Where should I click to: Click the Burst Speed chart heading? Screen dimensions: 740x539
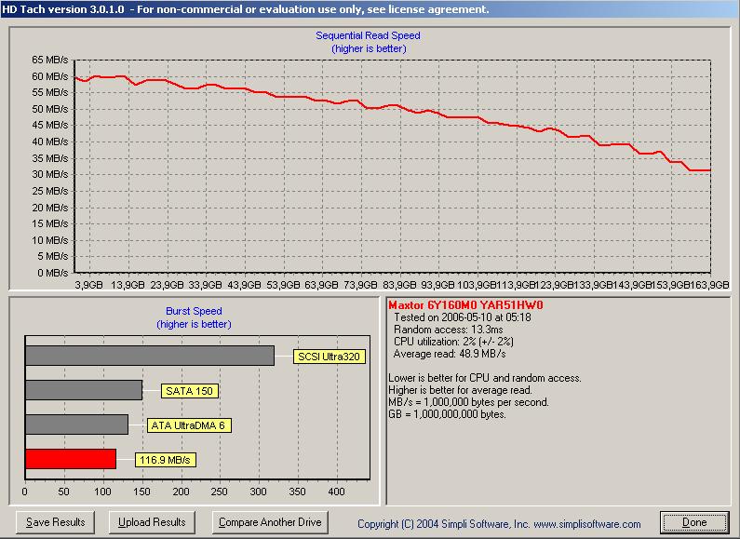pos(194,312)
